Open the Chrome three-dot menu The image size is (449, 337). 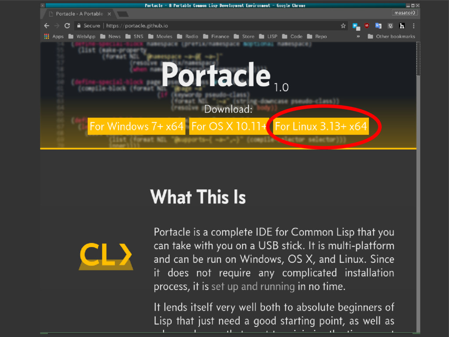[413, 26]
